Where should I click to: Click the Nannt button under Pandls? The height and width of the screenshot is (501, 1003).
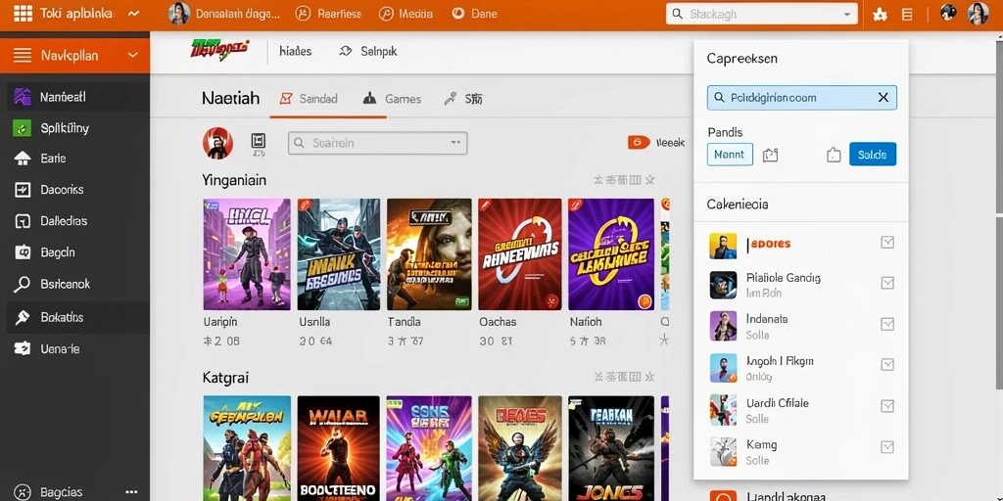click(x=729, y=155)
